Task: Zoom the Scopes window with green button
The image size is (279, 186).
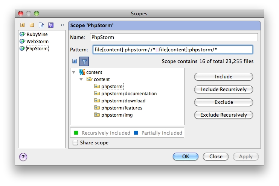Action: [x=37, y=13]
